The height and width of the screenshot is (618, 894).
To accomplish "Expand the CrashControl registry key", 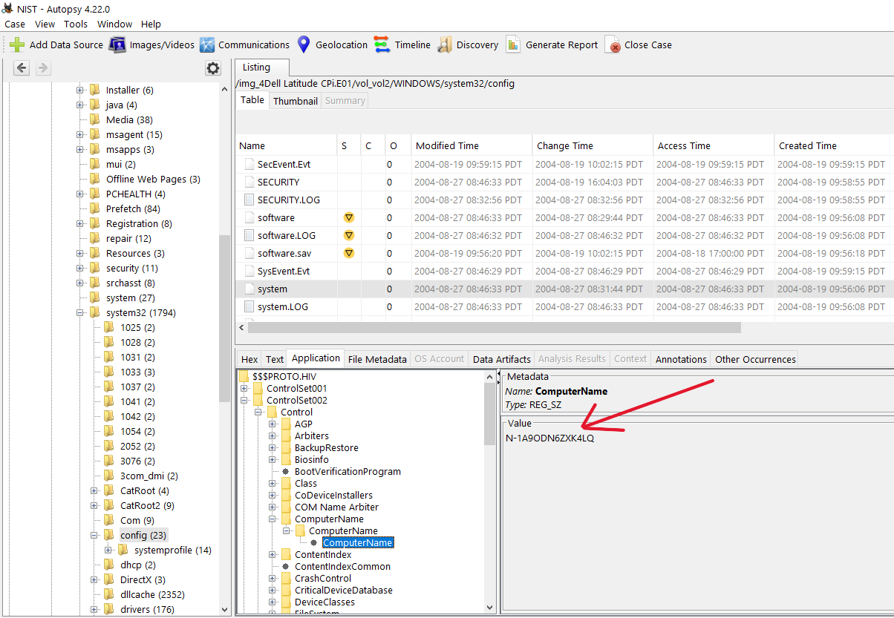I will 273,578.
